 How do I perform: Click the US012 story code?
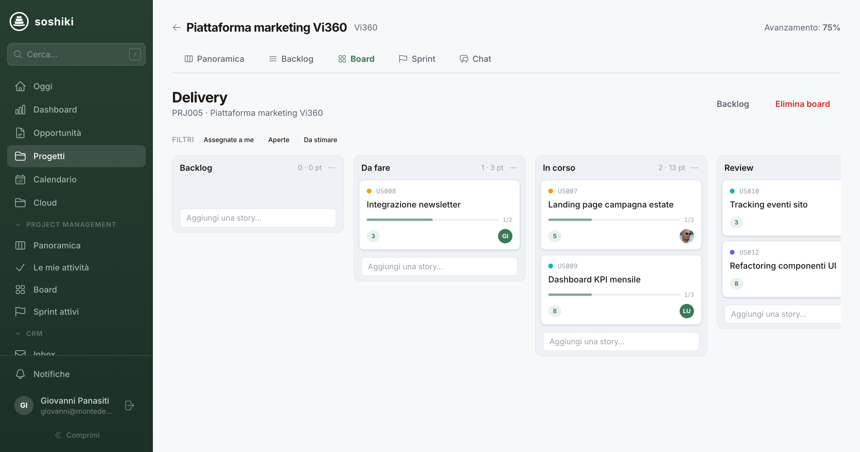pyautogui.click(x=749, y=252)
